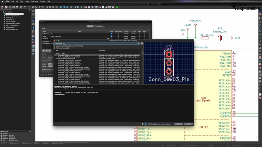Collapse the A_HDJ_Library tree node

point(55,53)
